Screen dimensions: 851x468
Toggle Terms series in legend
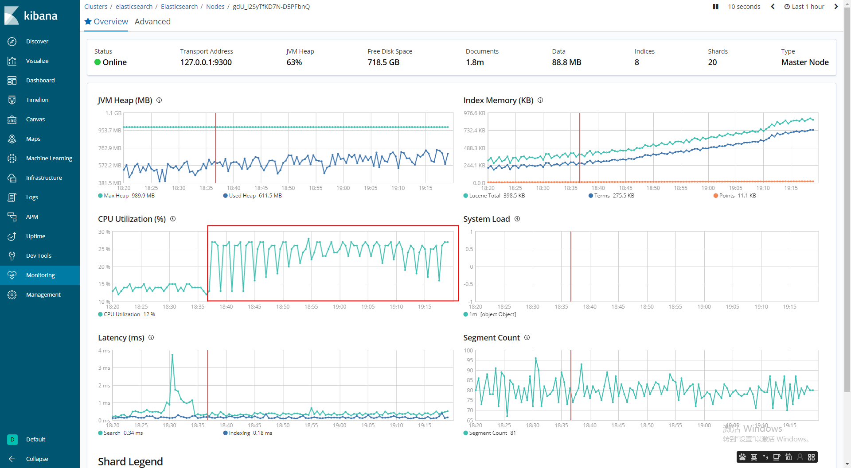(x=611, y=196)
